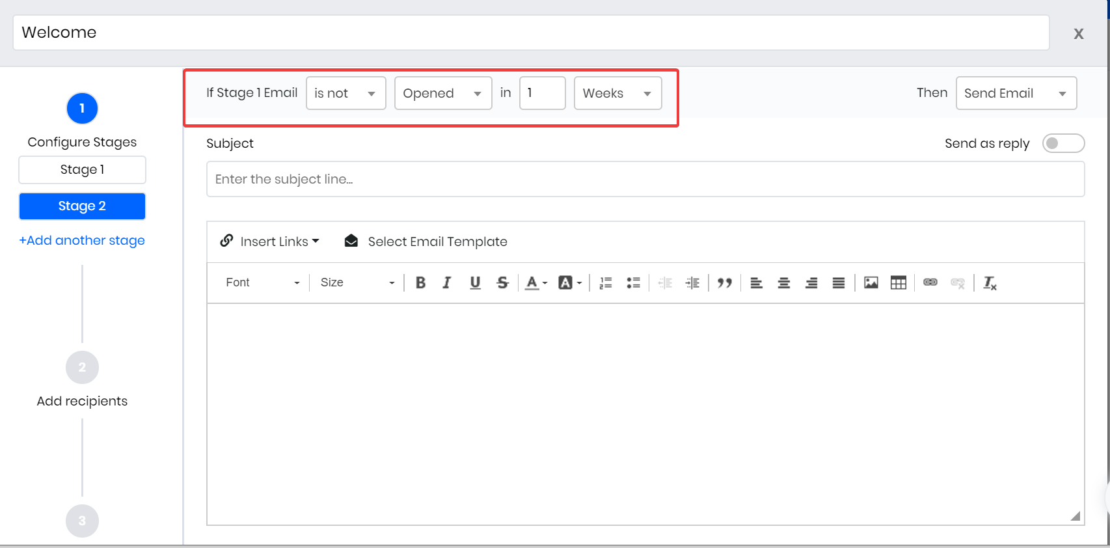Click +Add another stage link

pos(82,241)
